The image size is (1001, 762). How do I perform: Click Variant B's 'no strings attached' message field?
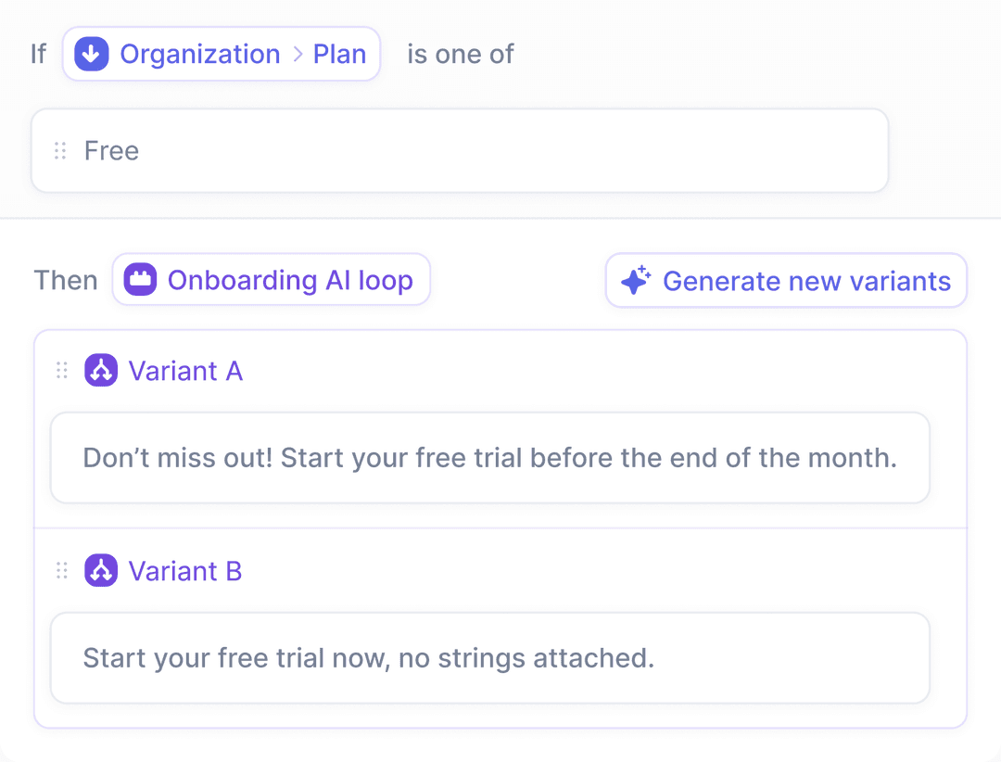[489, 657]
